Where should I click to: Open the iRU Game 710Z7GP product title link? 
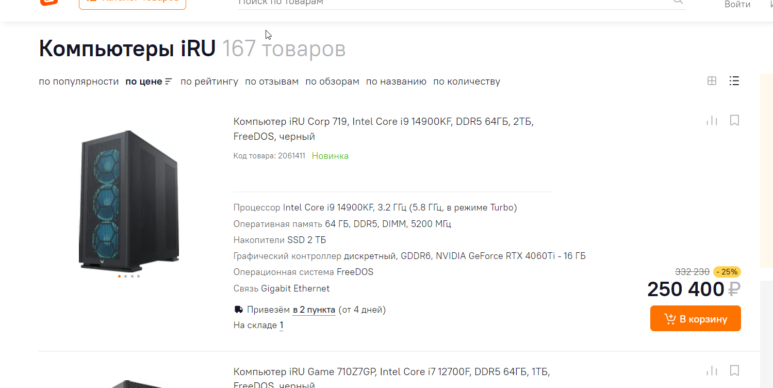(392, 378)
